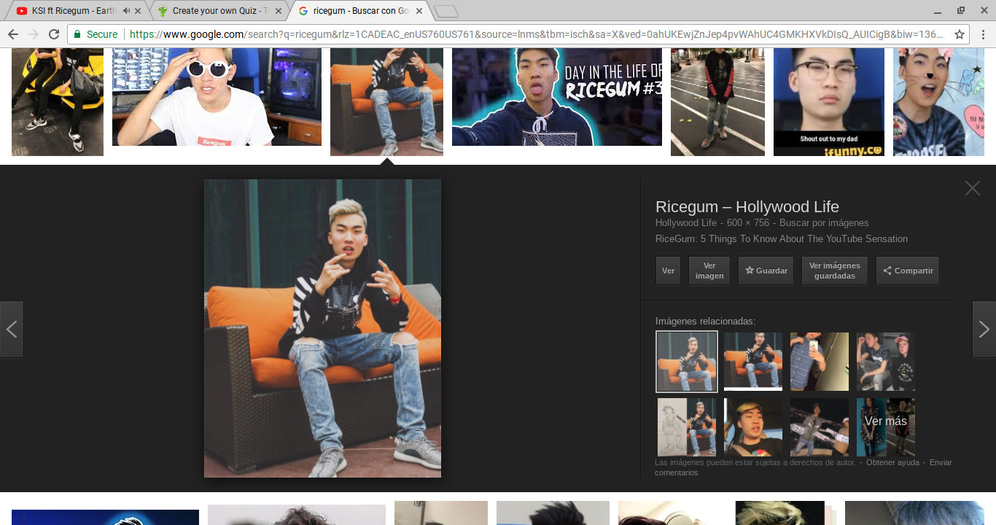
Task: Reload the current page
Action: tap(54, 34)
